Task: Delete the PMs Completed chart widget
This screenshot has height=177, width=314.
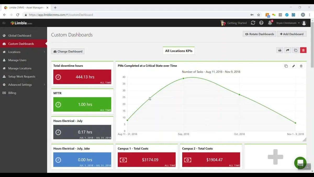Action: (x=301, y=66)
